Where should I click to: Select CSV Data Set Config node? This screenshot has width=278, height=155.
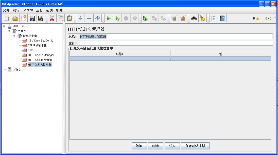click(41, 41)
